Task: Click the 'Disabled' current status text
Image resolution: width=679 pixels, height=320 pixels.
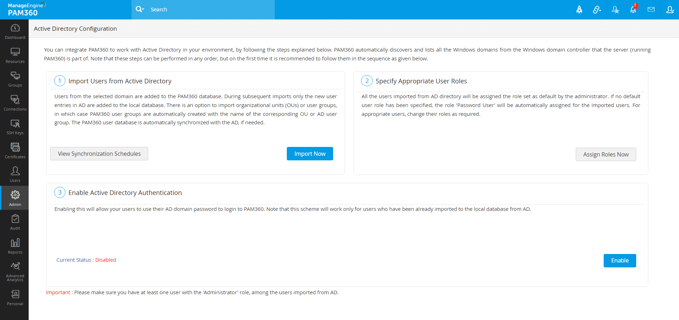Action: 106,260
